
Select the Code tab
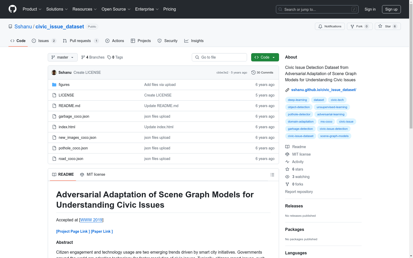point(18,41)
